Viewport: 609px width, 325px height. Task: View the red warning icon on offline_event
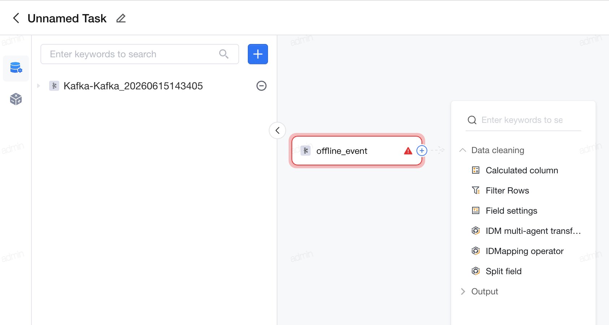point(408,151)
